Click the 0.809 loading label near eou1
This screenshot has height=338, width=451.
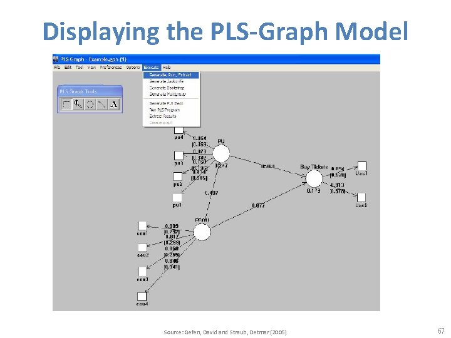point(172,226)
